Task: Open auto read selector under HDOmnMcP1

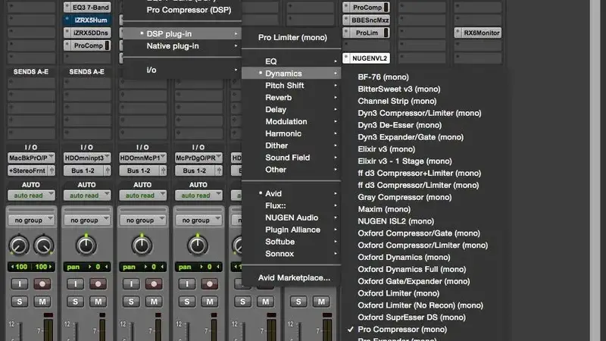Action: point(142,196)
